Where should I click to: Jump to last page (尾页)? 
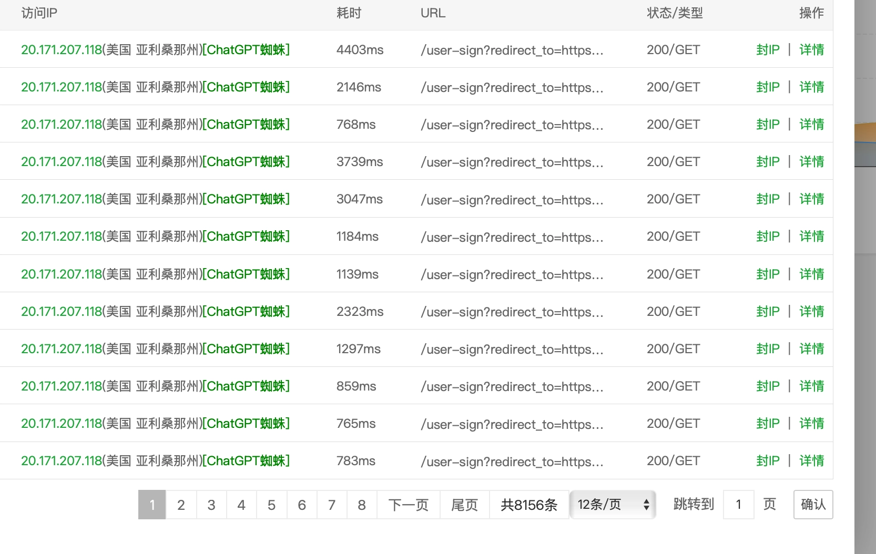465,505
